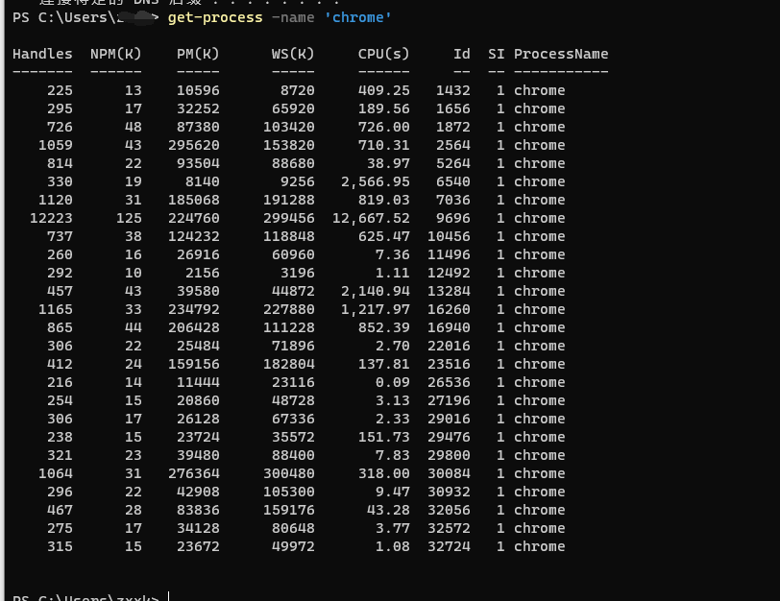This screenshot has width=780, height=601.
Task: Click the ProcessName column header
Action: pyautogui.click(x=561, y=54)
